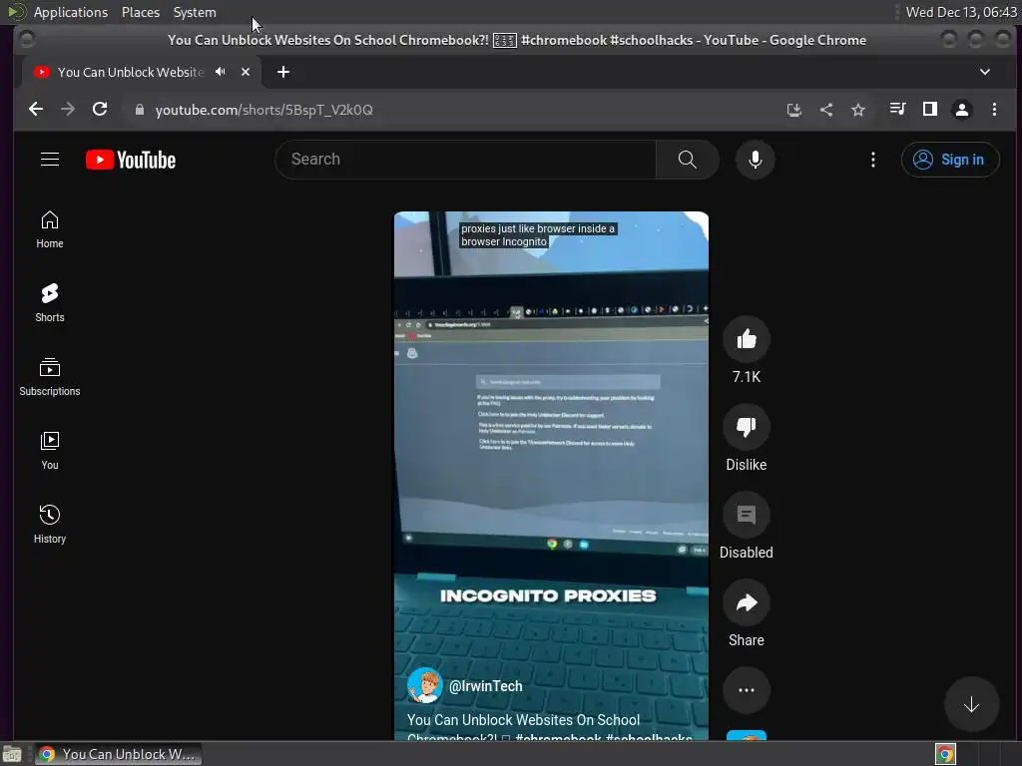Go forward in Chrome
1022x766 pixels.
68,110
